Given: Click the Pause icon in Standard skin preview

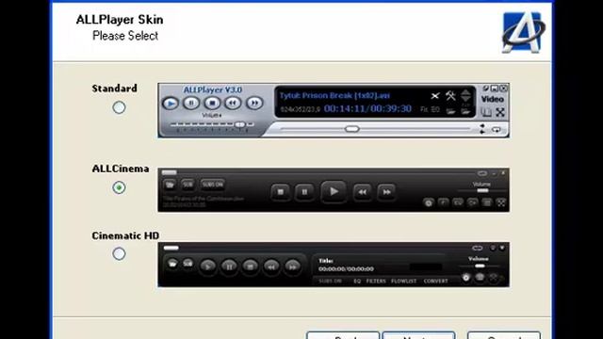Looking at the screenshot, I should (191, 103).
